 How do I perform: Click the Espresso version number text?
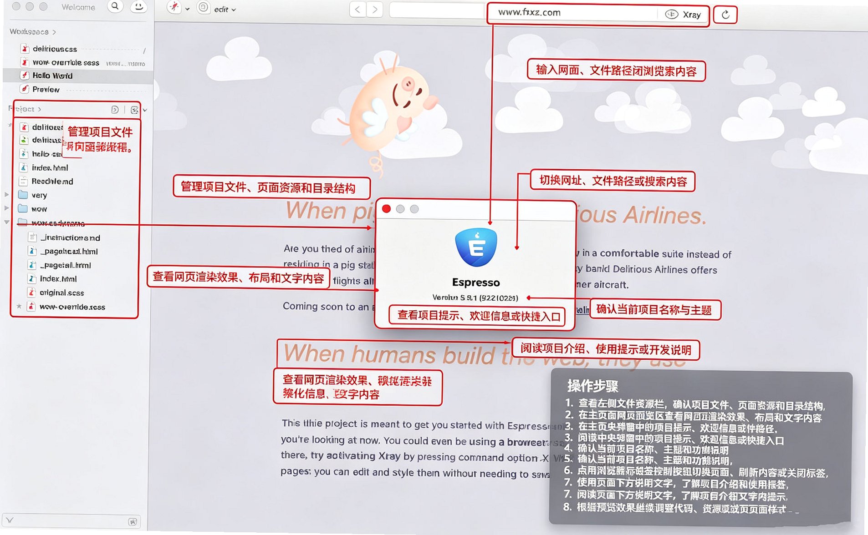coord(475,298)
